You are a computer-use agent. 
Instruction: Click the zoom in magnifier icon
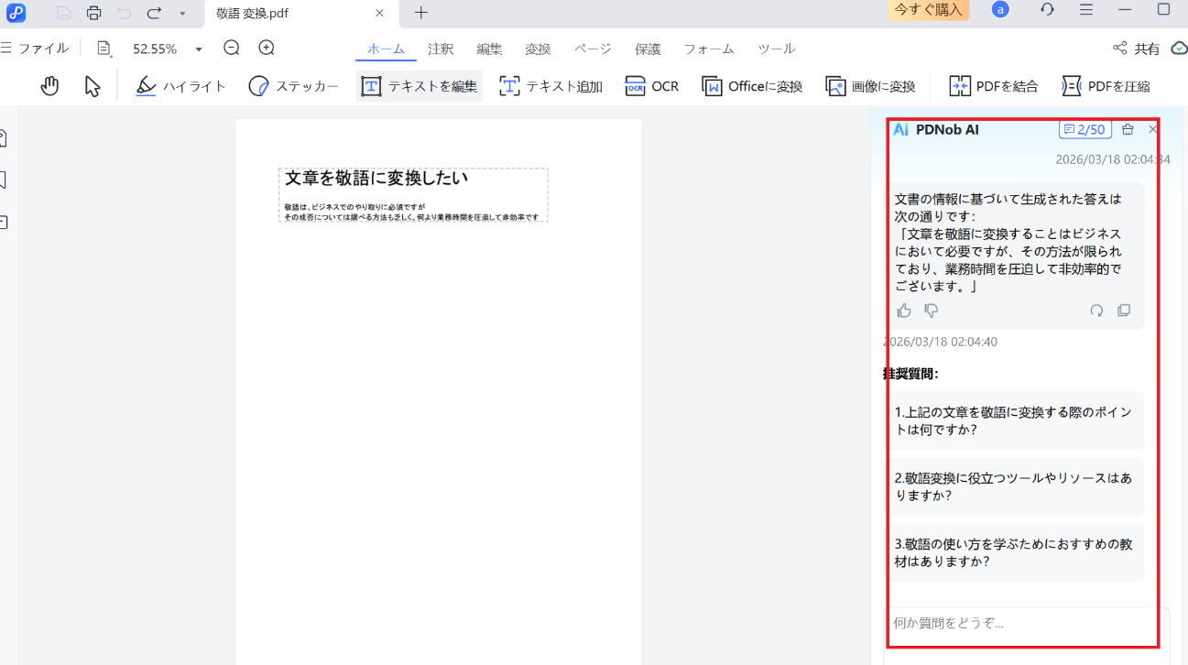click(267, 48)
